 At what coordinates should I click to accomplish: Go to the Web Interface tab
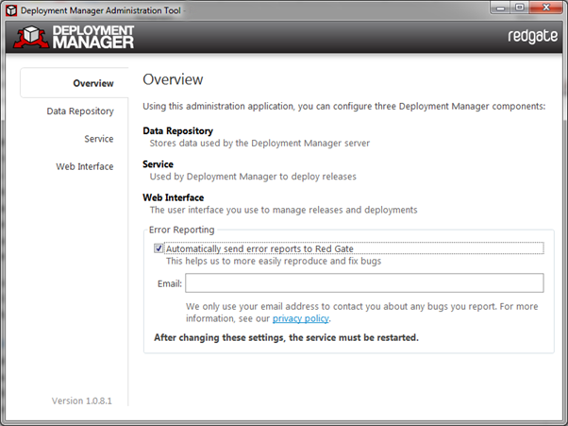(84, 166)
